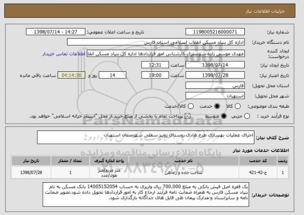Click the توضیحات خریدار label

(270, 195)
